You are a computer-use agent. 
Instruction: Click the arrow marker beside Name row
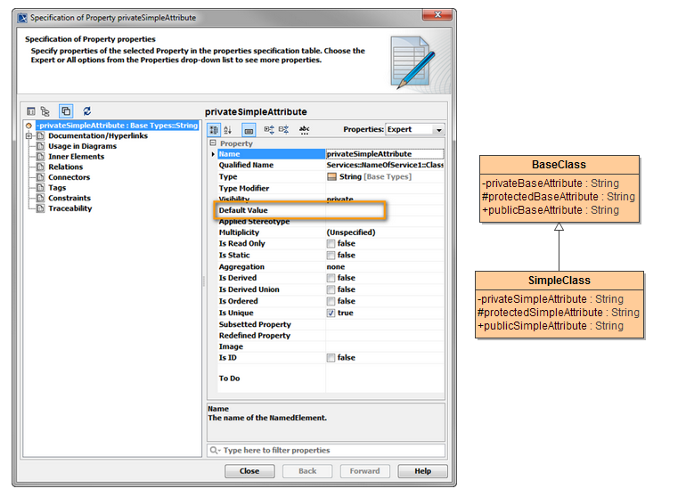coord(213,154)
